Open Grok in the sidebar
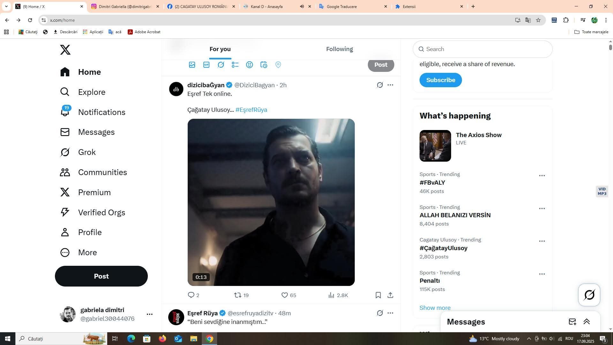Viewport: 613px width, 345px height. pos(78,152)
